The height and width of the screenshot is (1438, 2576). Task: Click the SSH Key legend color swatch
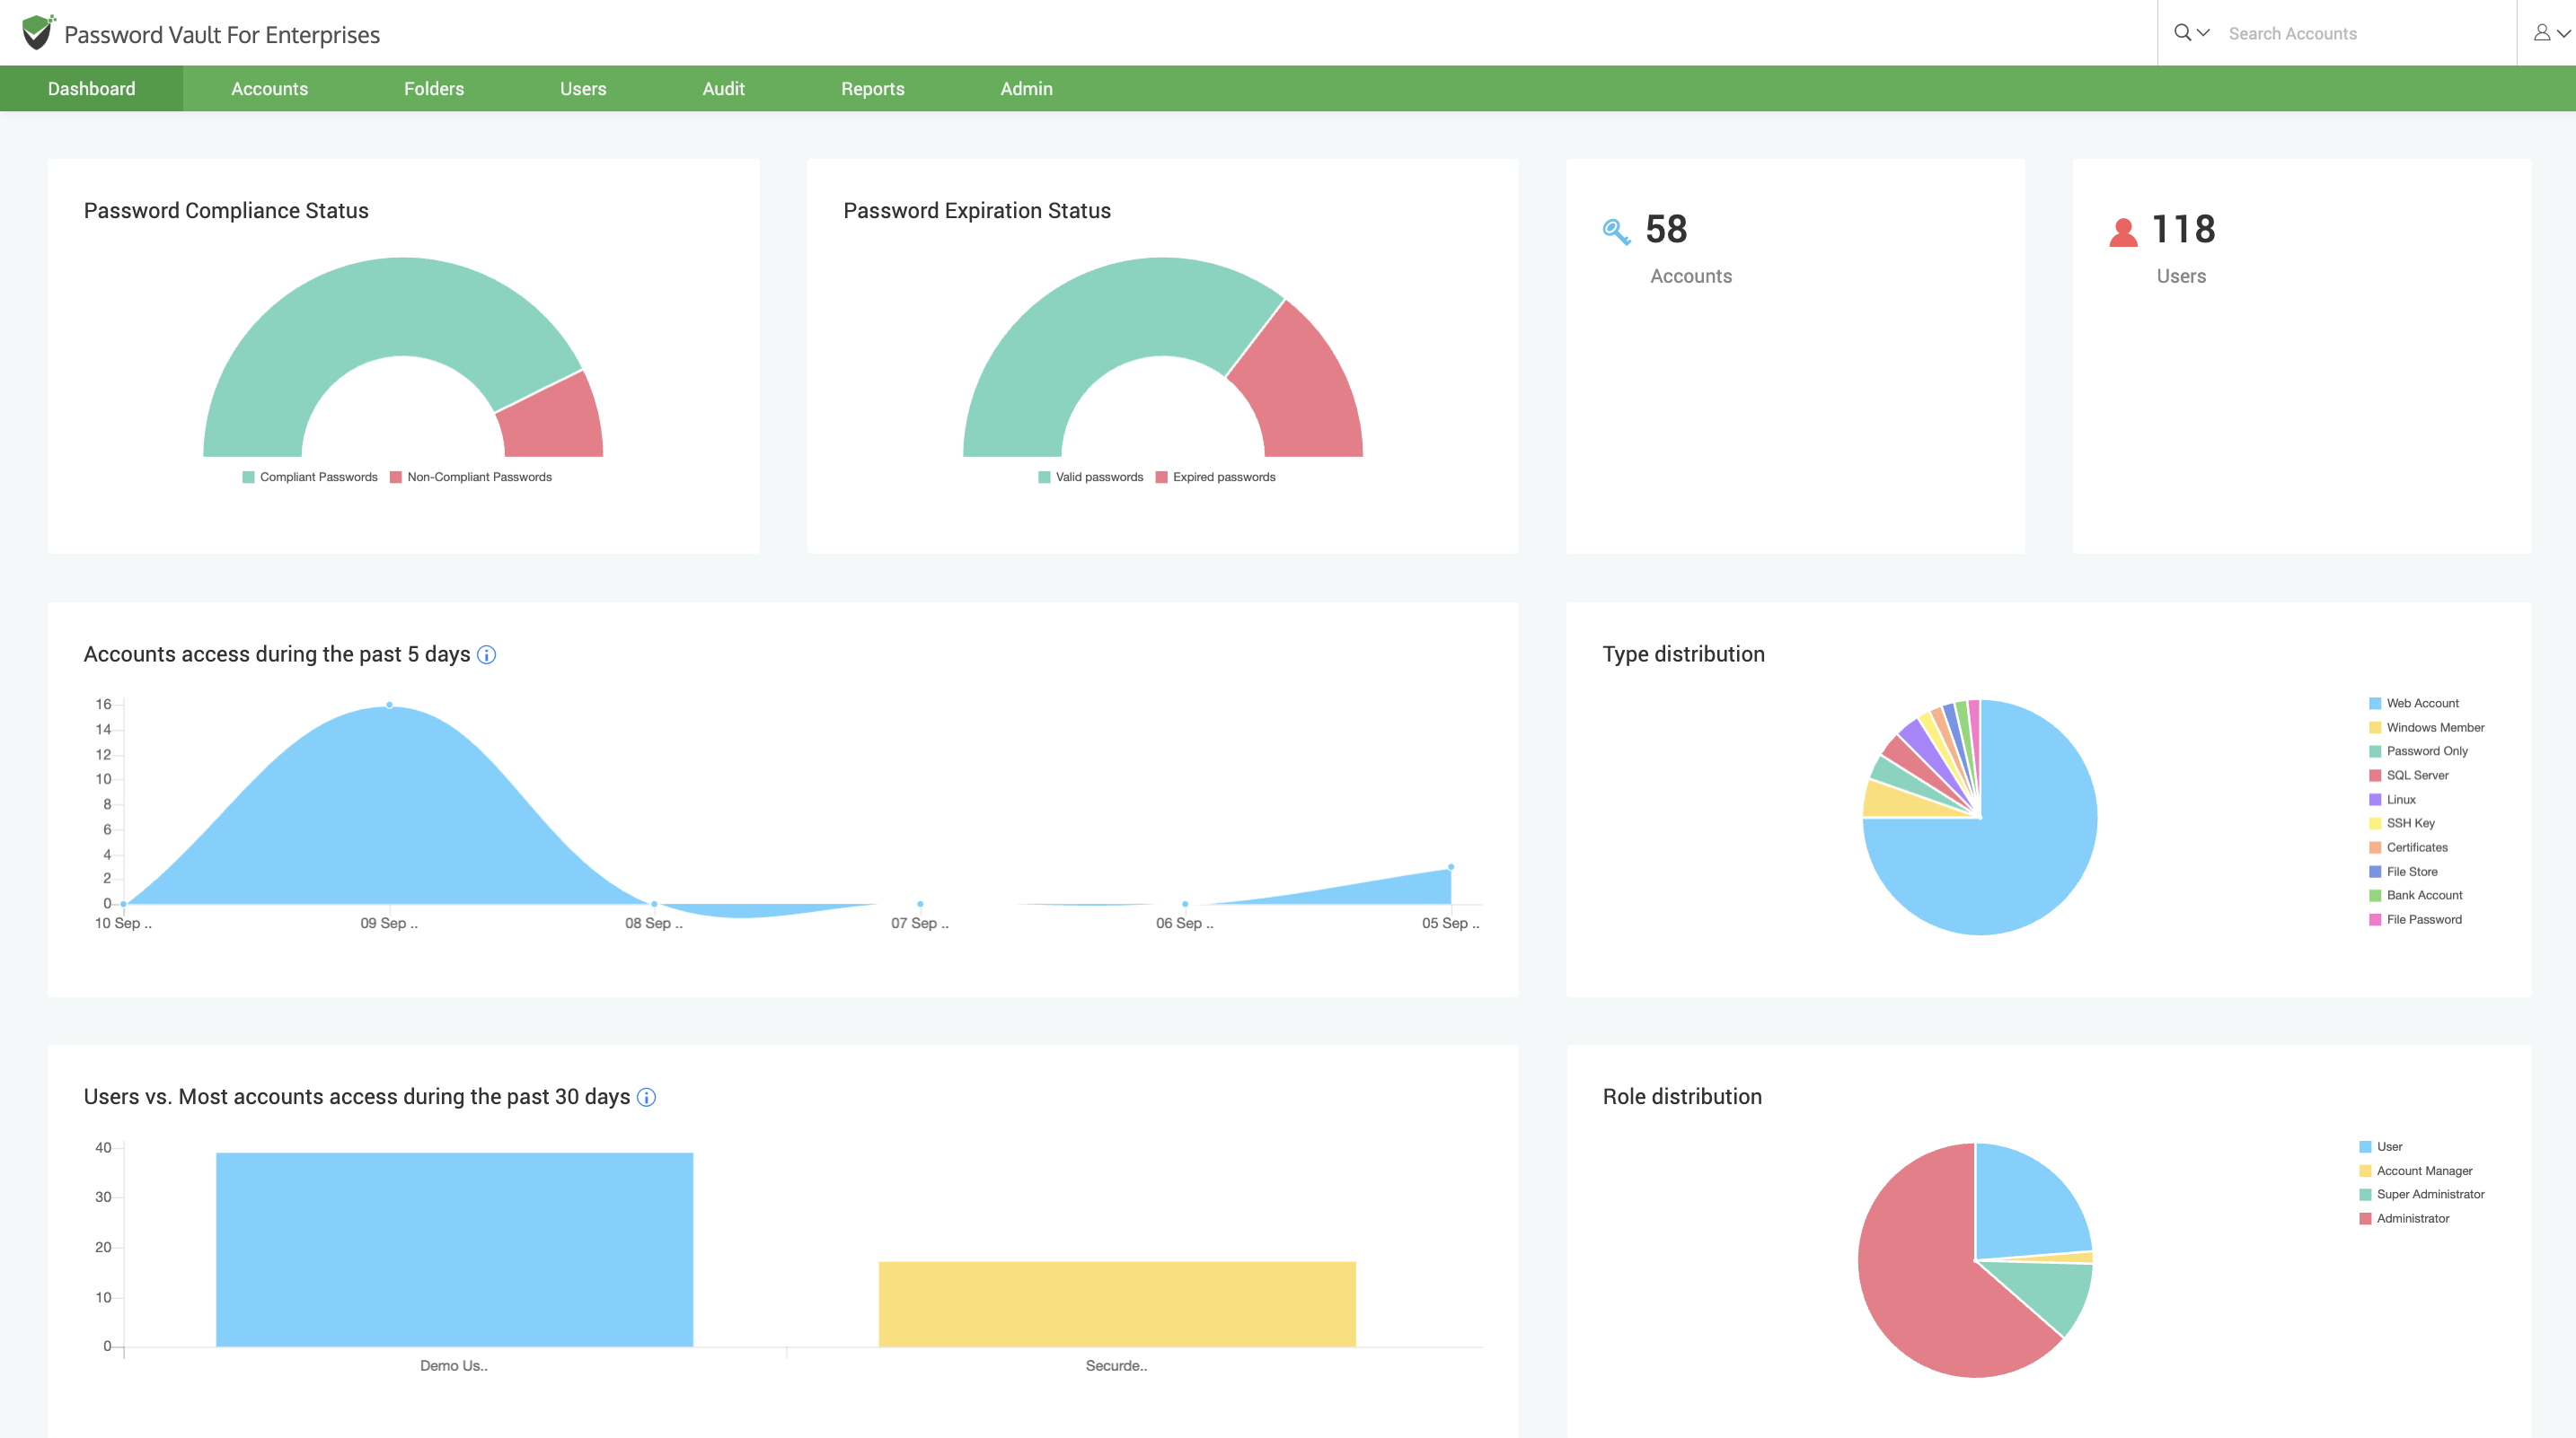pyautogui.click(x=2374, y=823)
